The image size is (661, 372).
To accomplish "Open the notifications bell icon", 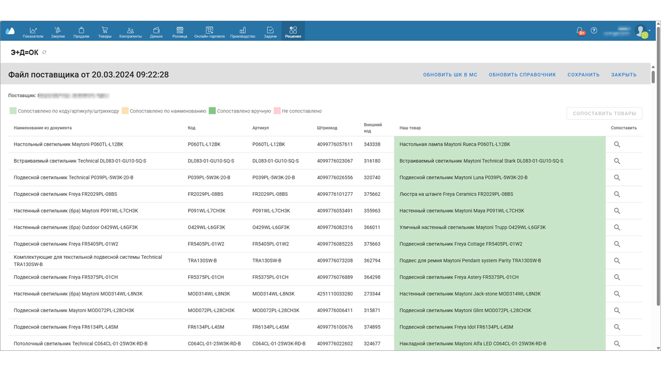I will 580,31.
